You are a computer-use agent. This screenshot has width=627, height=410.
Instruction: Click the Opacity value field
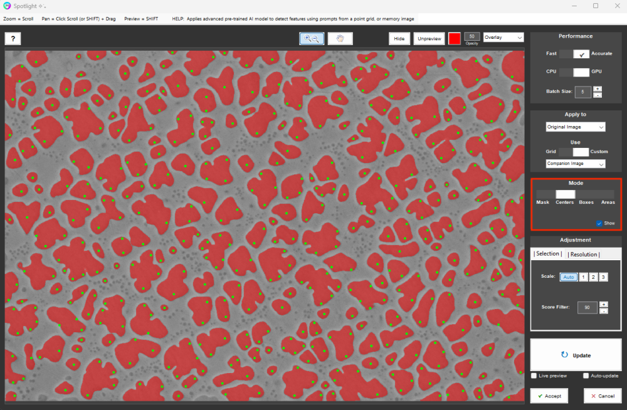click(x=472, y=36)
